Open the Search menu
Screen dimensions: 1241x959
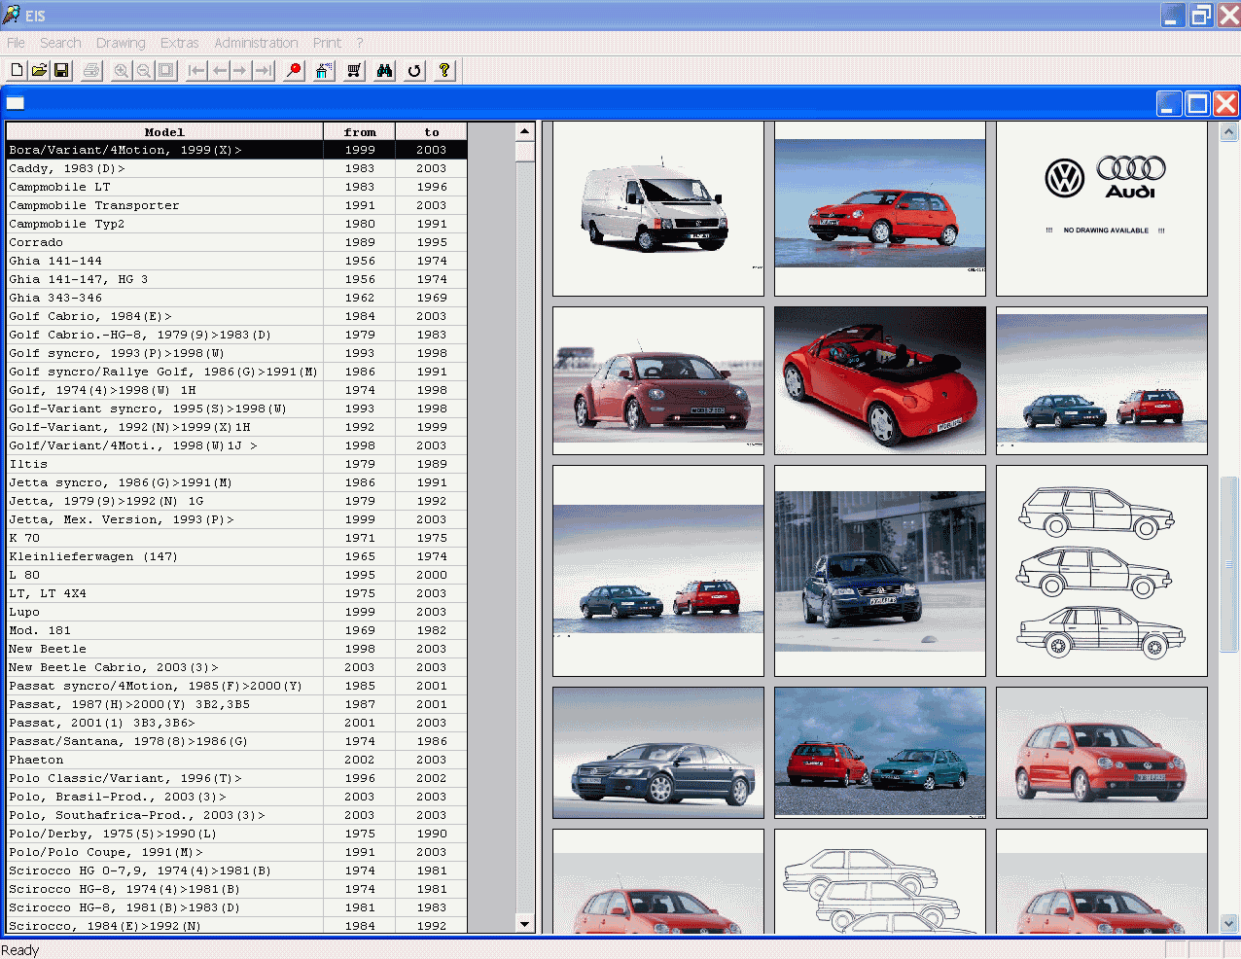coord(60,43)
